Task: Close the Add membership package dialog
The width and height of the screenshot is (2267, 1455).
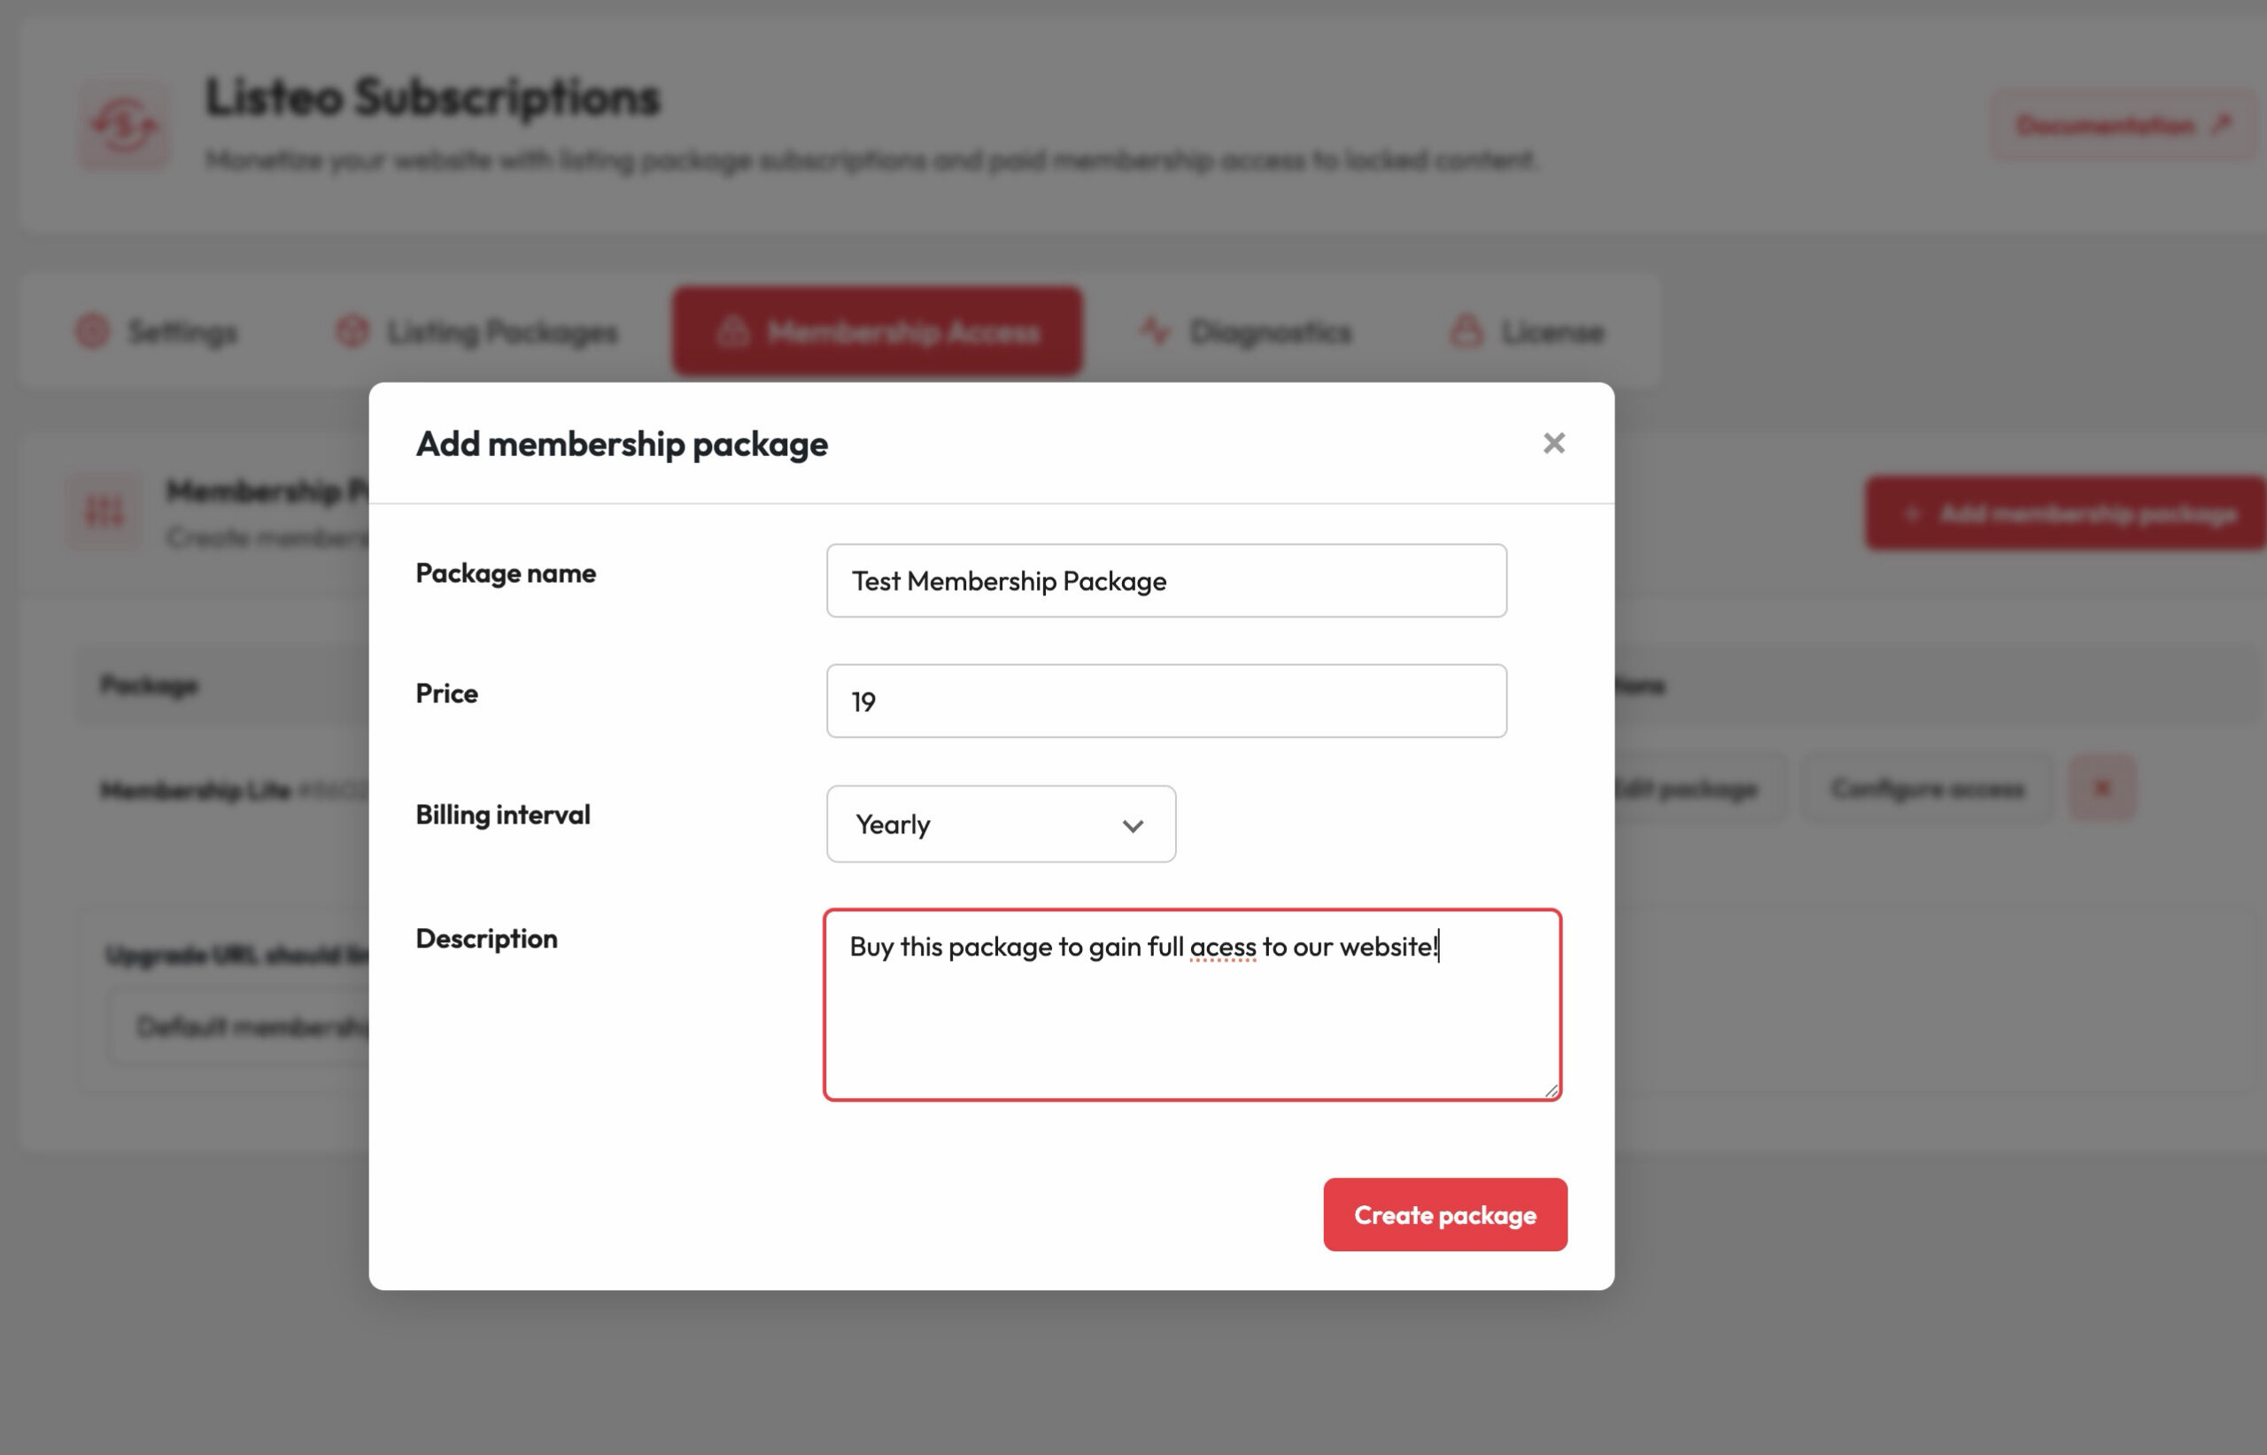Action: click(x=1554, y=443)
